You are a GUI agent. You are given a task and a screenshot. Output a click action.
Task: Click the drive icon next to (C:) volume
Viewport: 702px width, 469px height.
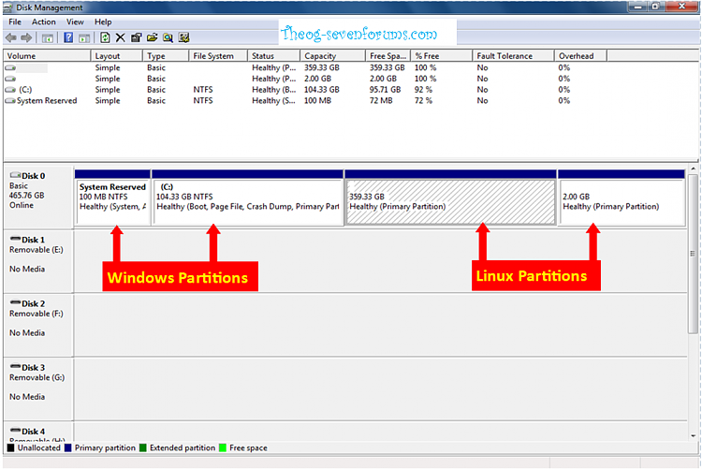coord(10,90)
